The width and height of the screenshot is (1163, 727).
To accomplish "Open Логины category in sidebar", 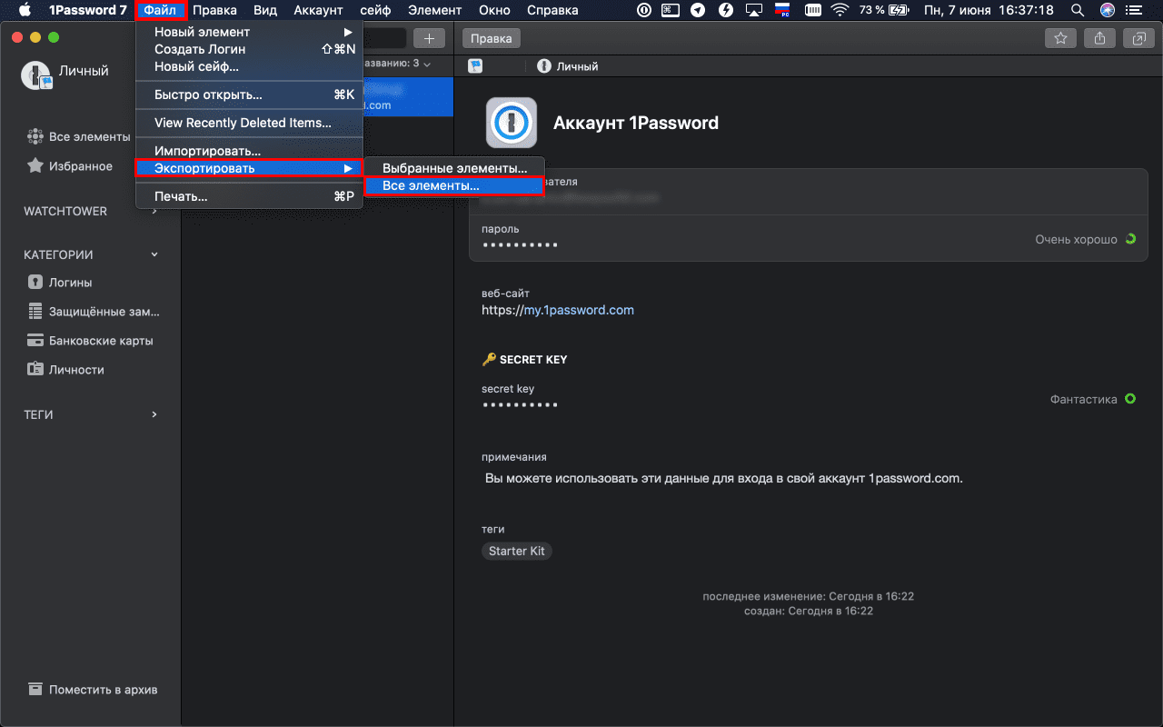I will point(70,283).
